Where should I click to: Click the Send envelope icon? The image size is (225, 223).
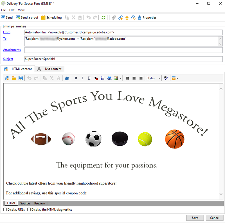(3, 17)
